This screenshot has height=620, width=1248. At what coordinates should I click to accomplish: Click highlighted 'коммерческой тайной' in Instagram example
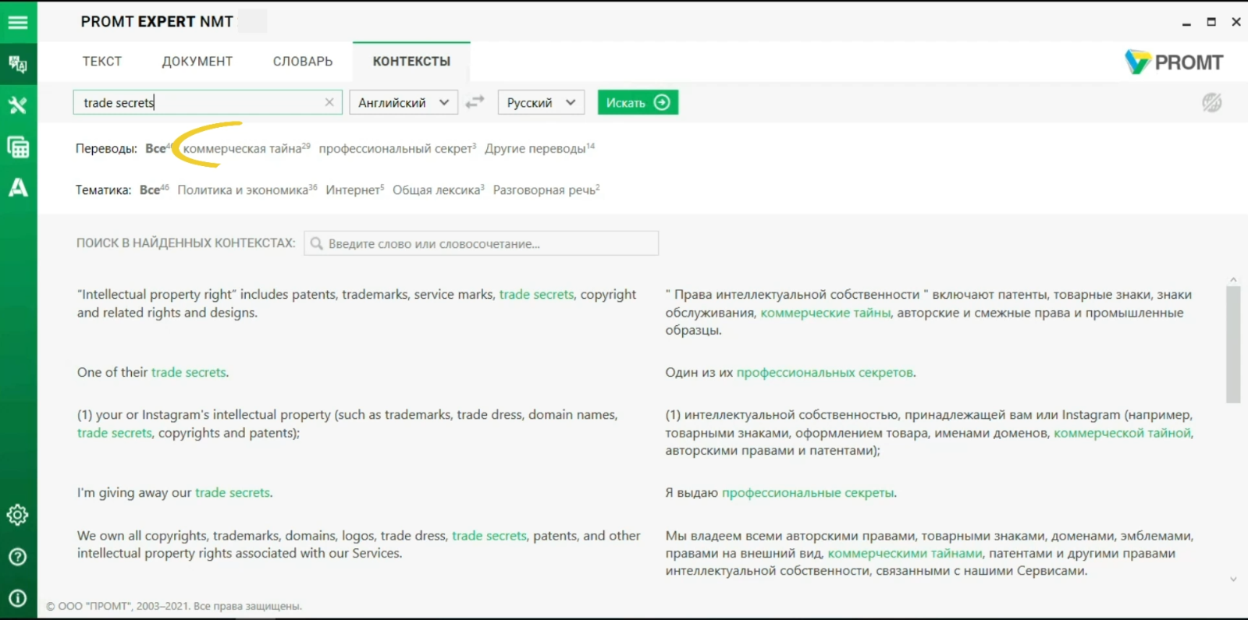click(x=1122, y=433)
